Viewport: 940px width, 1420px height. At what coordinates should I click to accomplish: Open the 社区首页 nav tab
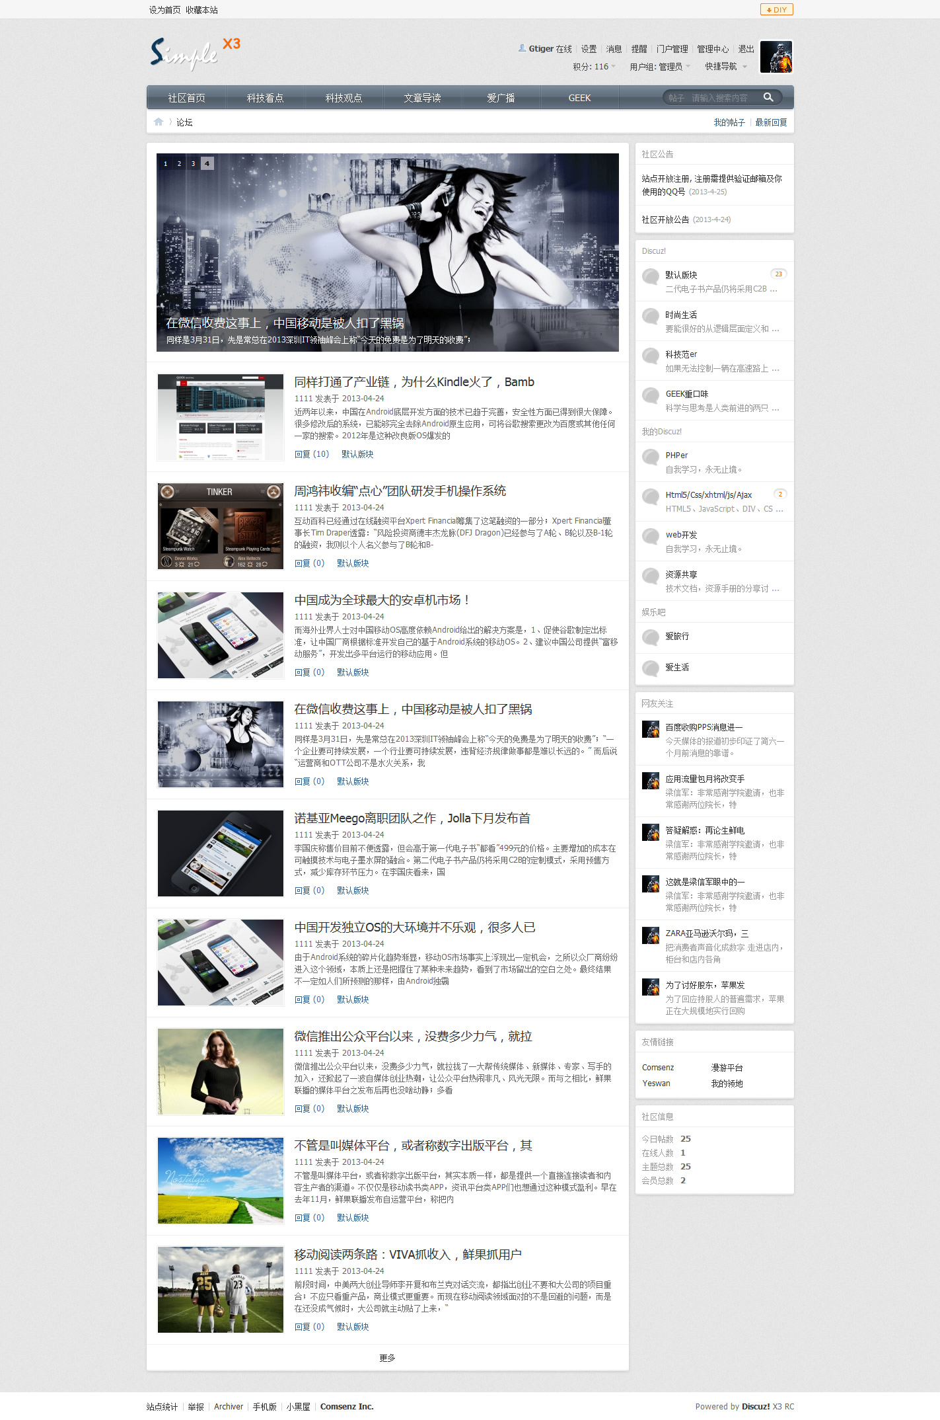(x=186, y=98)
